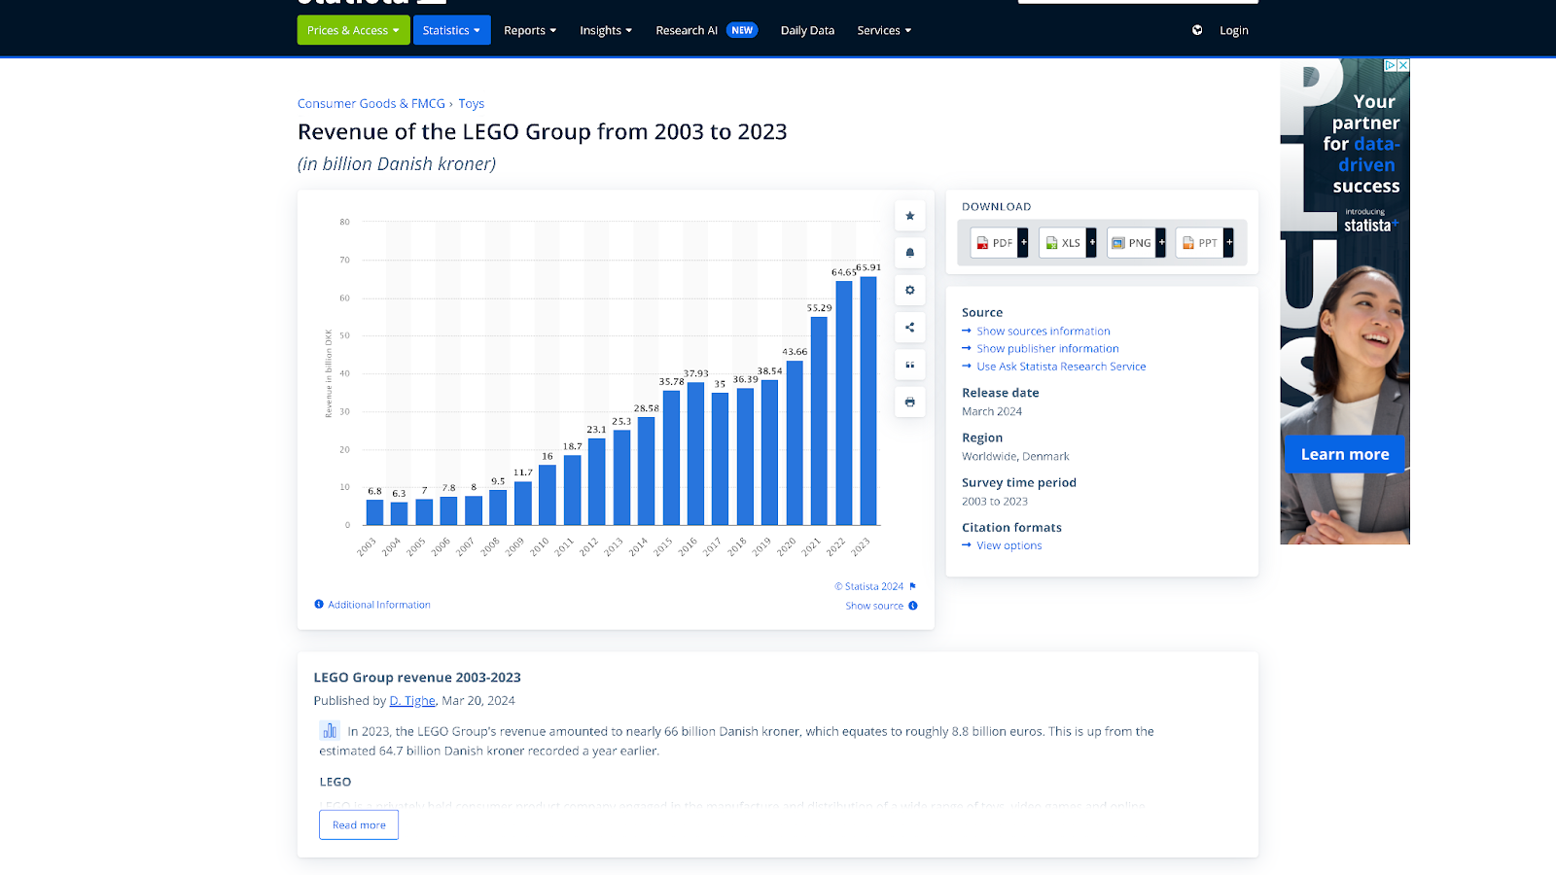Screen dimensions: 1556x875
Task: Click the '2003 to 2023' survey period text
Action: click(995, 502)
